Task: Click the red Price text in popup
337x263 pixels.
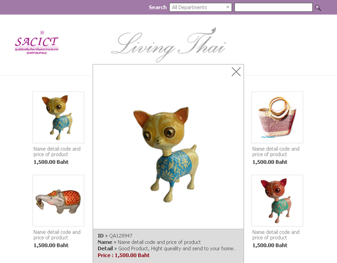Action: click(124, 255)
